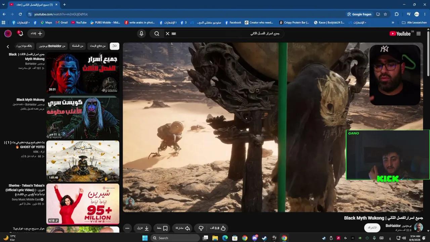The height and width of the screenshot is (242, 430).
Task: Click the Share button below video
Action: [x=183, y=228]
